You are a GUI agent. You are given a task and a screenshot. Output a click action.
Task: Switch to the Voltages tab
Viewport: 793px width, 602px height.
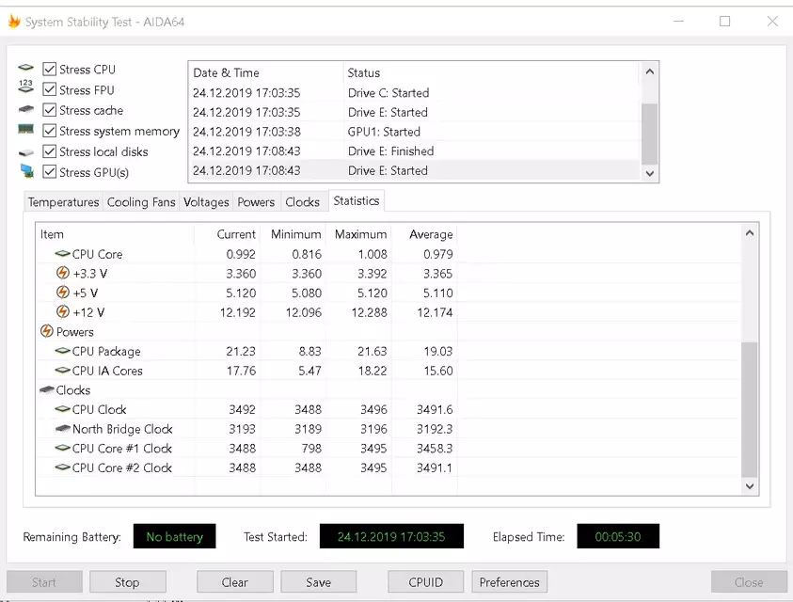(206, 202)
